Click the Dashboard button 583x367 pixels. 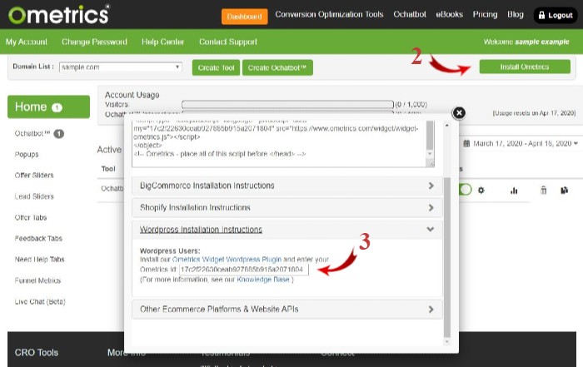[x=244, y=17]
